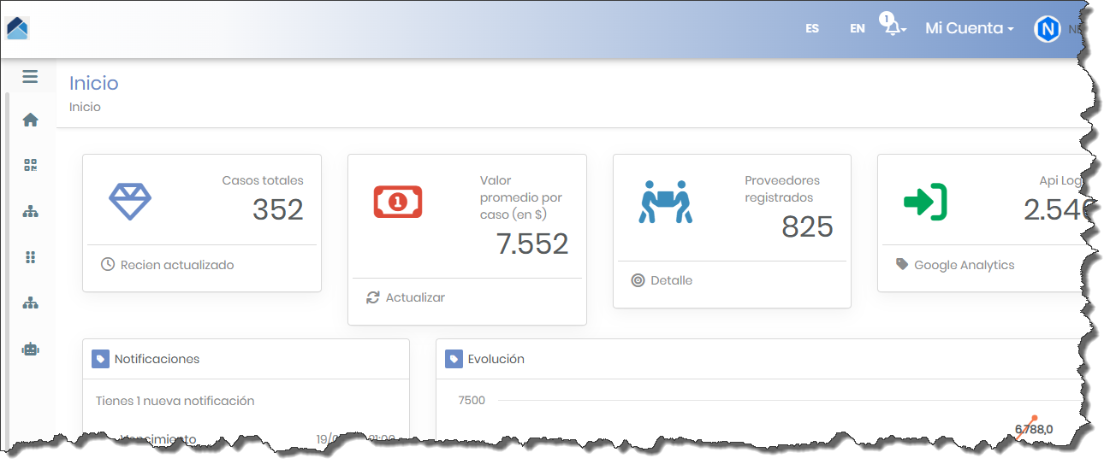The width and height of the screenshot is (1116, 470).
Task: Click the orange data point on the Evolución chart
Action: tap(1035, 418)
